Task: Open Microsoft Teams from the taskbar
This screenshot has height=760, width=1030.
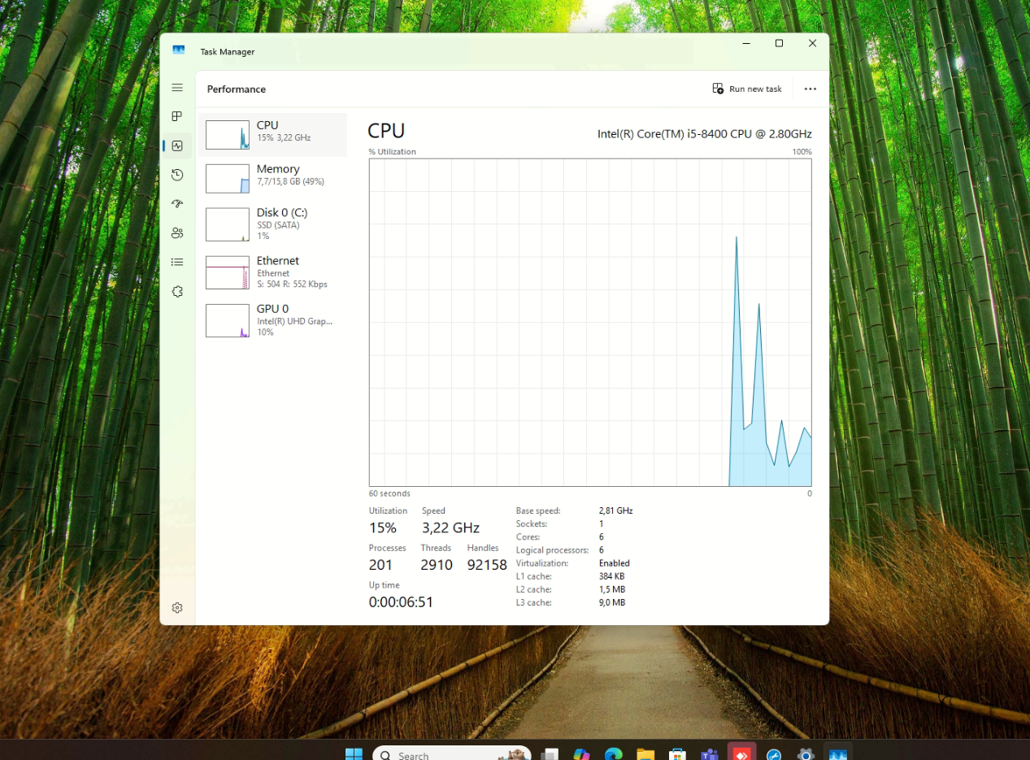Action: (710, 754)
